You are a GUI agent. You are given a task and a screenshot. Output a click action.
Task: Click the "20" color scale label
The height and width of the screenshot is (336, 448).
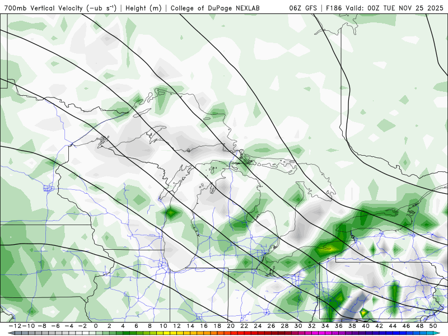point(231,326)
